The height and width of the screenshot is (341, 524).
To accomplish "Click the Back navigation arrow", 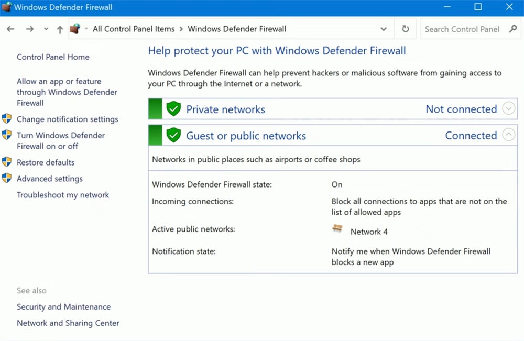I will (x=10, y=29).
